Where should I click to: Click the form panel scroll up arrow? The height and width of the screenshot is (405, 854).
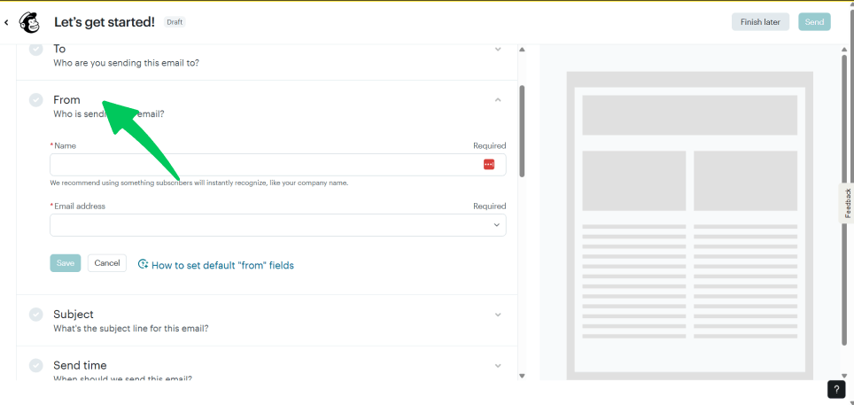(x=522, y=50)
